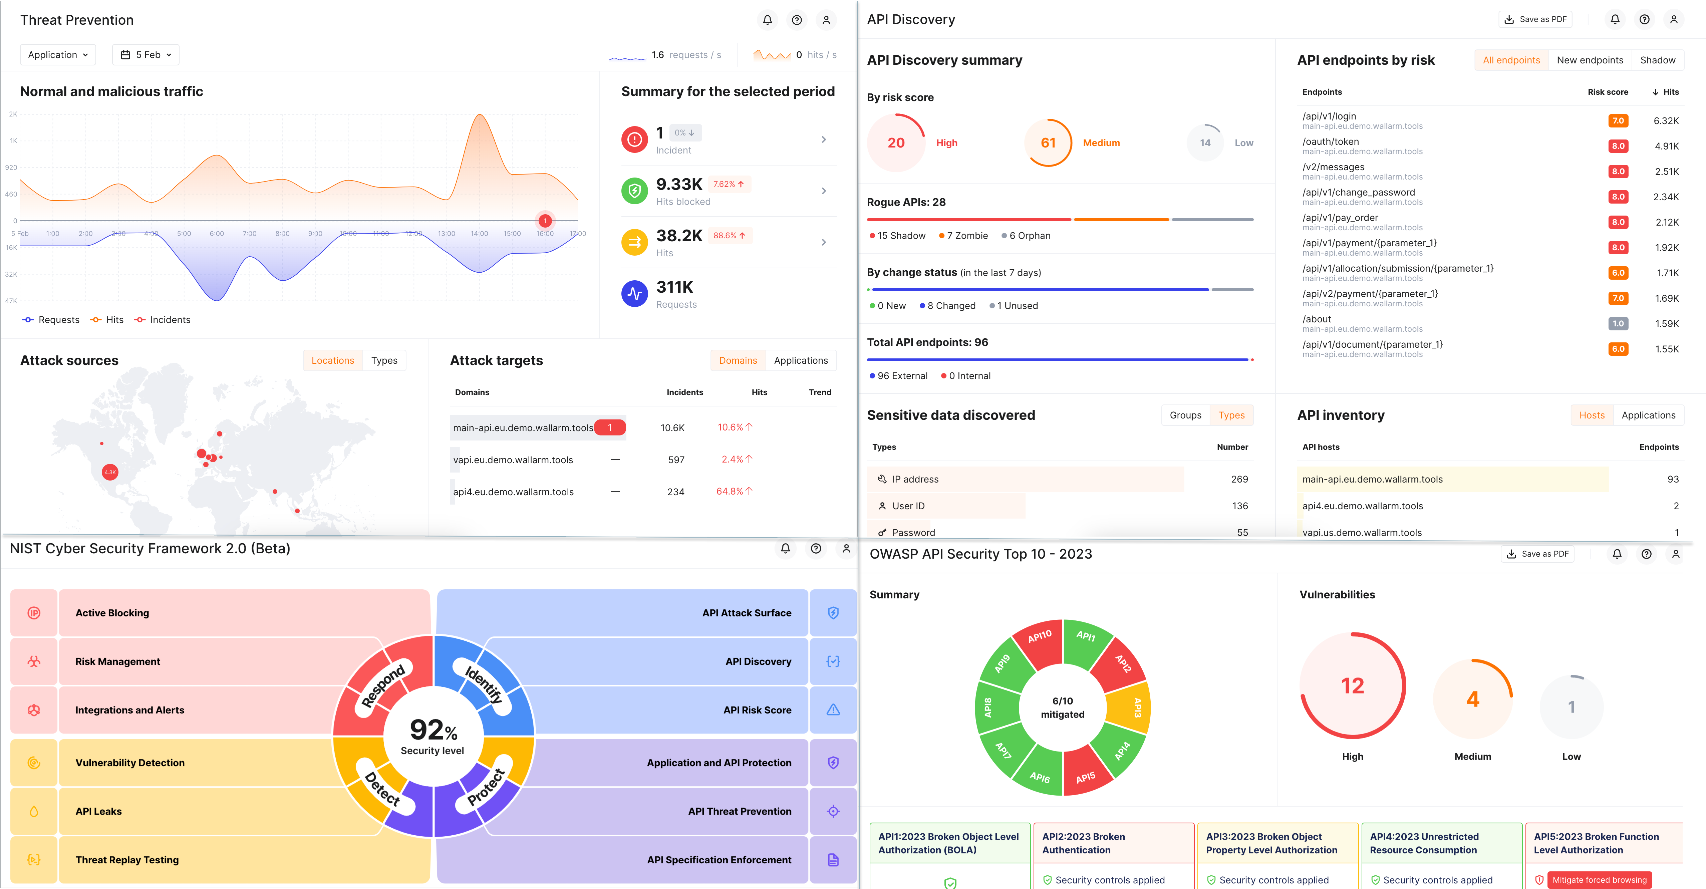Click the API Discovery braces icon
The height and width of the screenshot is (889, 1706).
click(x=832, y=661)
